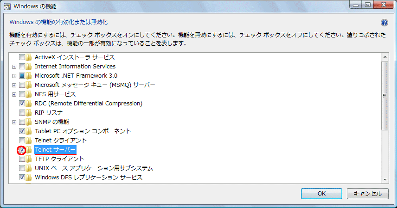Click folder icon next to NFS 用サービス
Screen dimensions: 397x208
tap(29, 94)
